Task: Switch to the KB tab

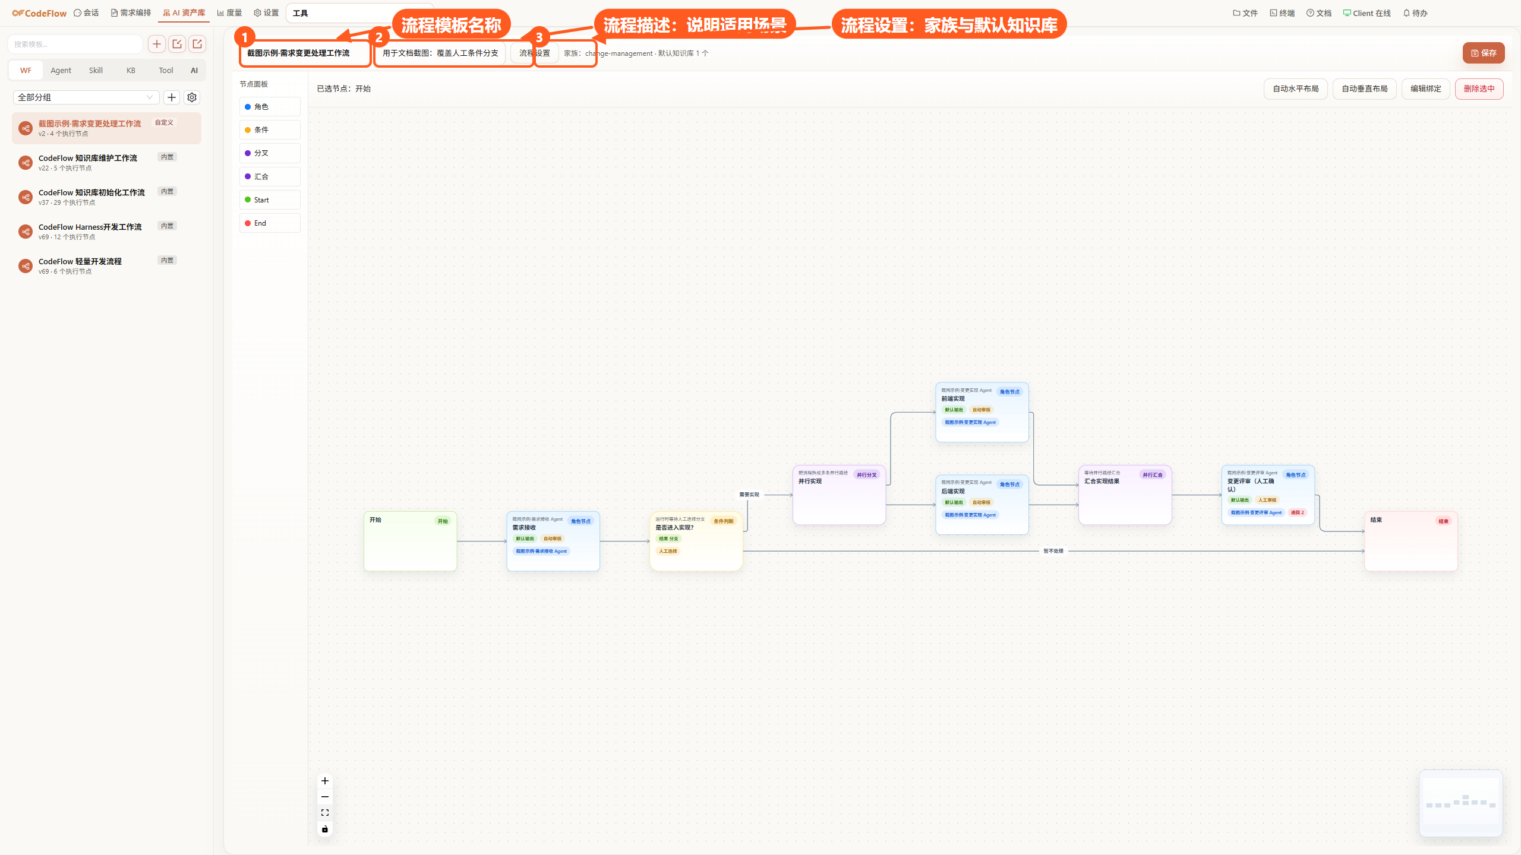Action: 131,70
